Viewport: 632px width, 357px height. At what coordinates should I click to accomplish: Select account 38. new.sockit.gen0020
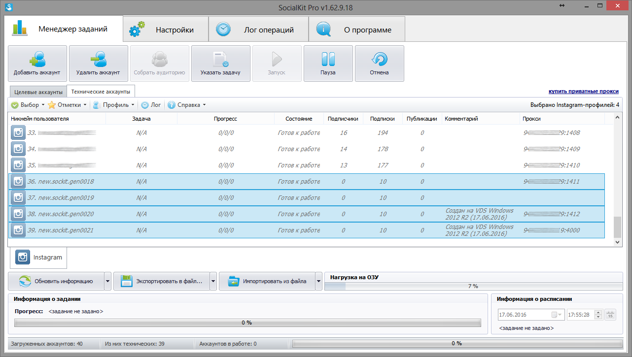307,214
